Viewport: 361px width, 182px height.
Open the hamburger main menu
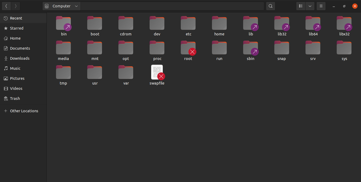(x=321, y=6)
